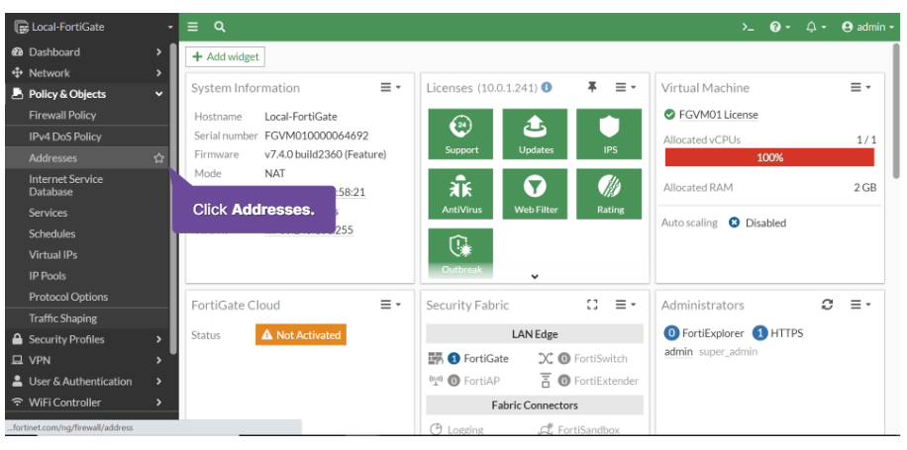The width and height of the screenshot is (907, 450).
Task: Click the Not Activated status button
Action: point(301,335)
